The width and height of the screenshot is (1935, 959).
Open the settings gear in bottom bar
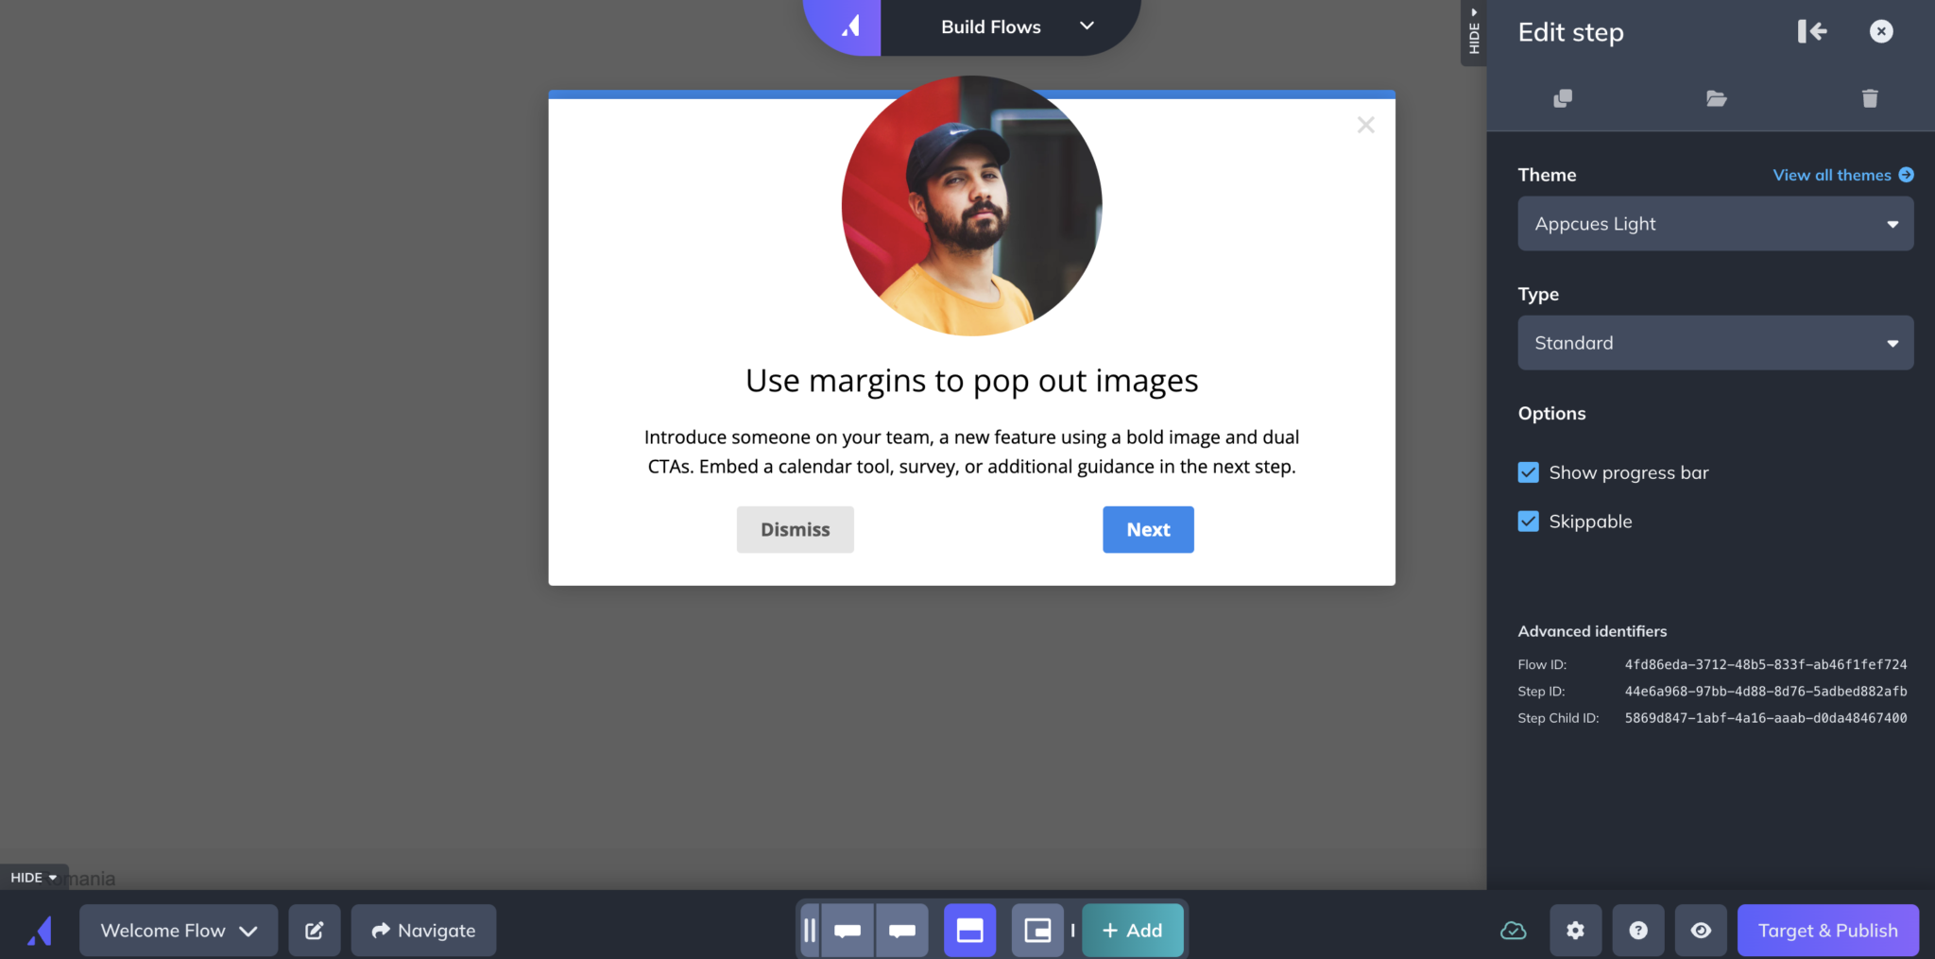click(1575, 931)
